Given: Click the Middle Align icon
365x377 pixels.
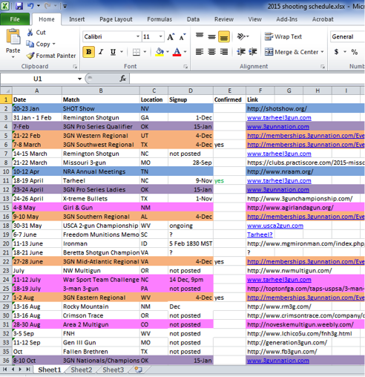Looking at the screenshot, I should [211, 37].
